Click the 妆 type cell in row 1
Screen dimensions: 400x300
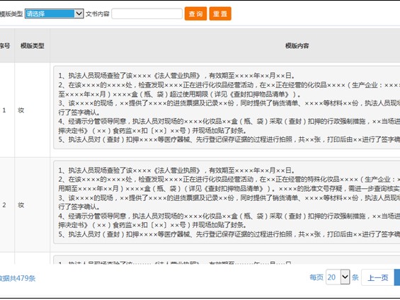33,110
